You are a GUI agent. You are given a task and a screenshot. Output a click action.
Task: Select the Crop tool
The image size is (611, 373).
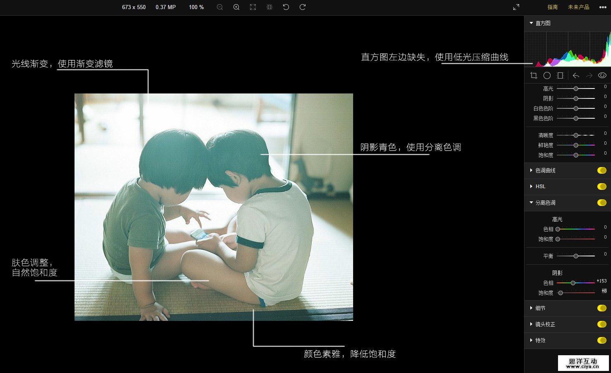(x=534, y=75)
